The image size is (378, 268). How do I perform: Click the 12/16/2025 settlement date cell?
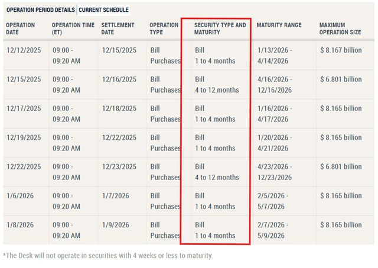[119, 79]
